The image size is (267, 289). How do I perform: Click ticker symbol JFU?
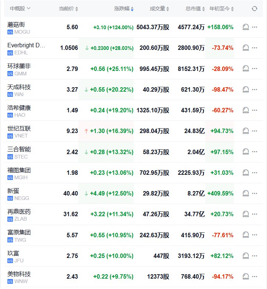coord(19,261)
